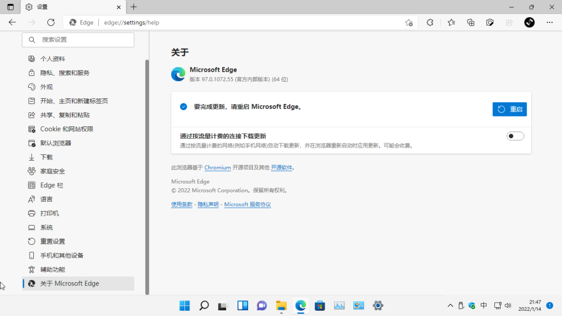The image size is (562, 316).
Task: Open 默认浏览器 settings section
Action: (78, 143)
